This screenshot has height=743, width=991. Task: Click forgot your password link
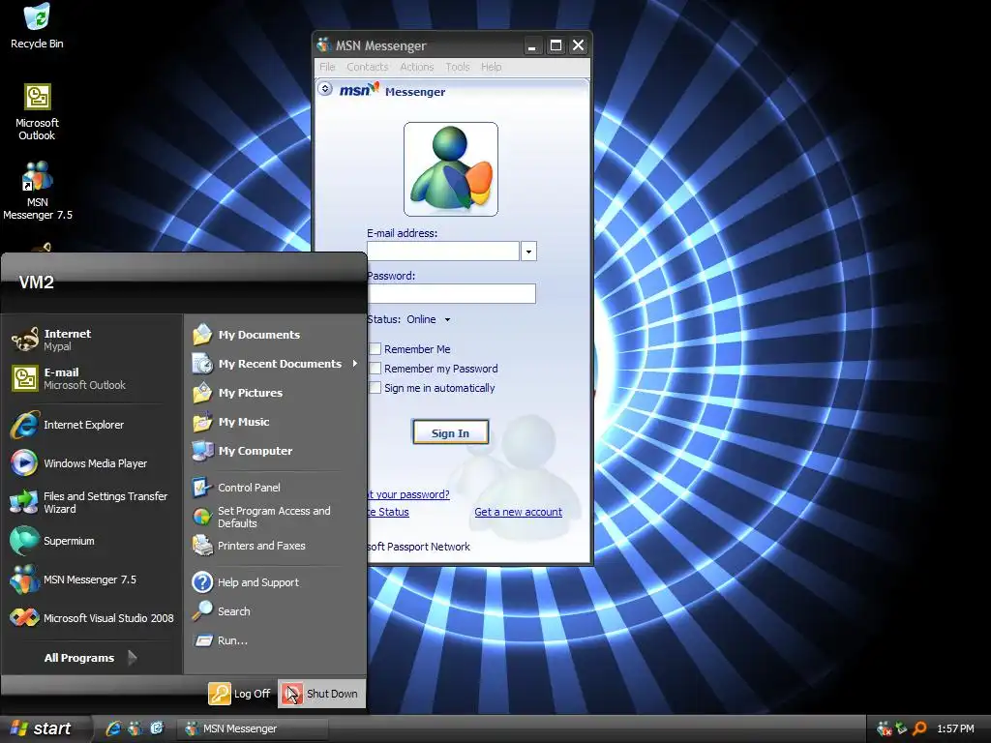pos(409,494)
